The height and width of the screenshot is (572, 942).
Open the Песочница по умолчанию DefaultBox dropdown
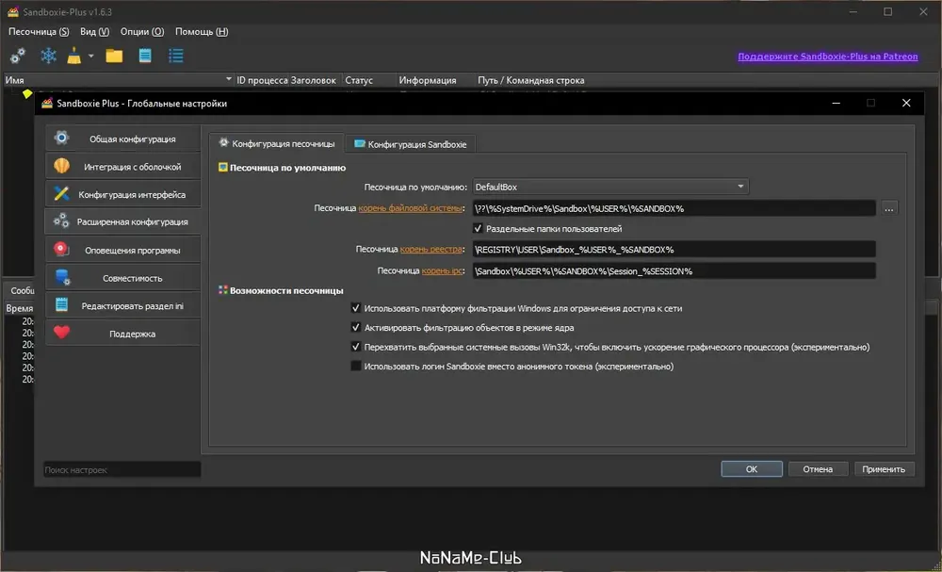coord(610,187)
